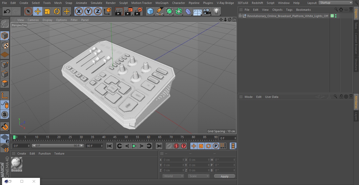The height and width of the screenshot is (185, 359).
Task: Select Polygons mode icon
Action: (5, 83)
